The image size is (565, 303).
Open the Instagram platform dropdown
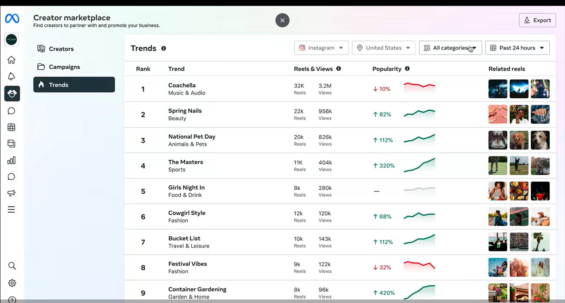pyautogui.click(x=321, y=48)
